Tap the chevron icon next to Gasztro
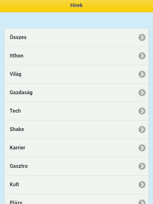 (142, 166)
